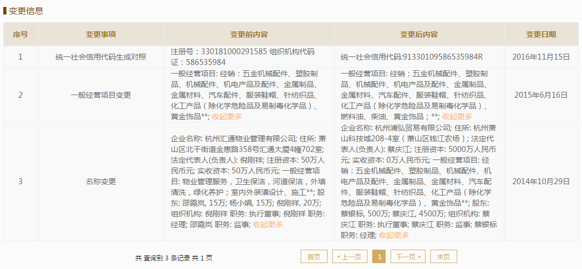This screenshot has width=582, height=269.
Task: Collapse 收起更多 in row 3 before-content
Action: (x=268, y=224)
